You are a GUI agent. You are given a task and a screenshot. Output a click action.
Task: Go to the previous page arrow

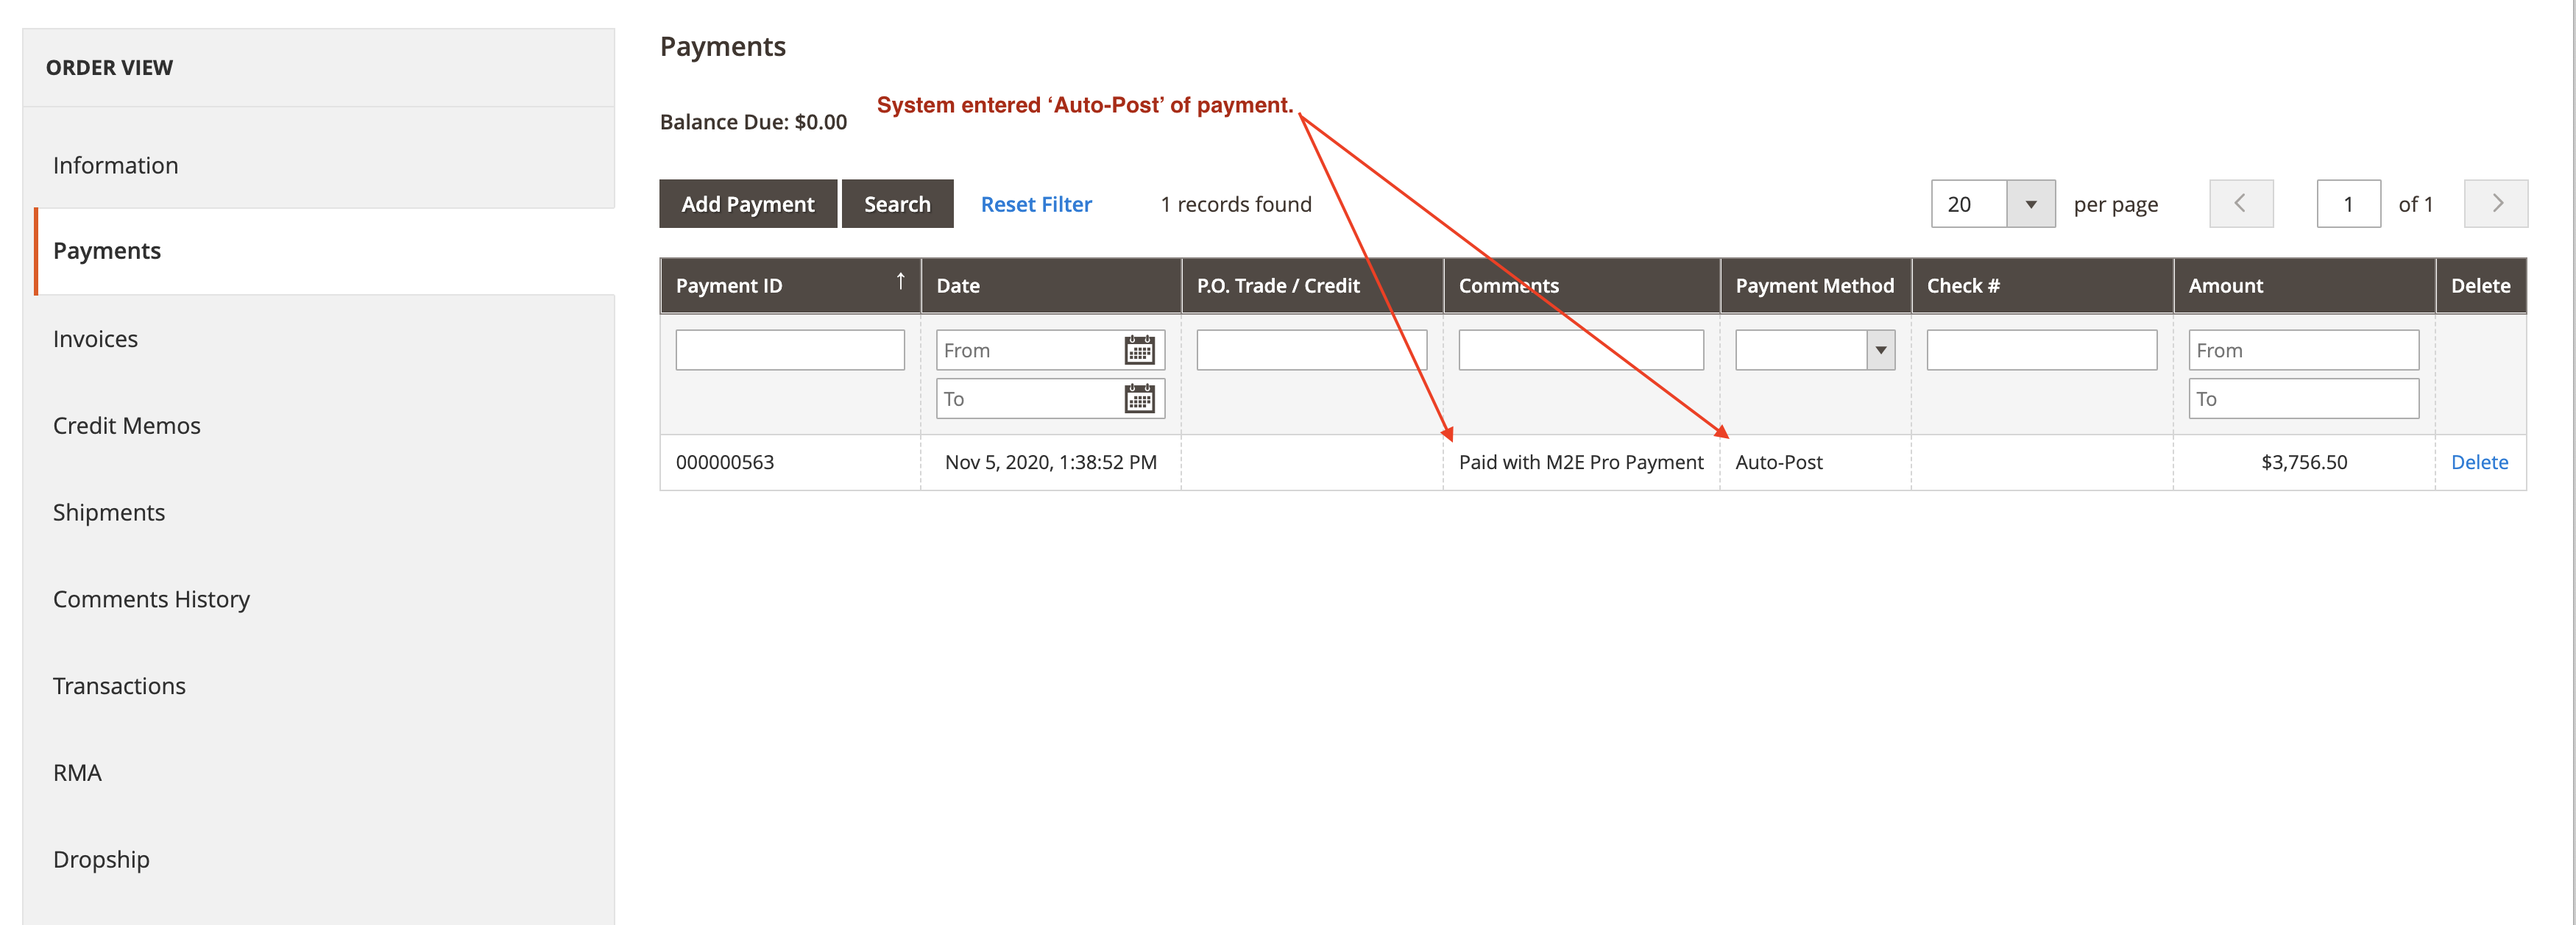2240,204
